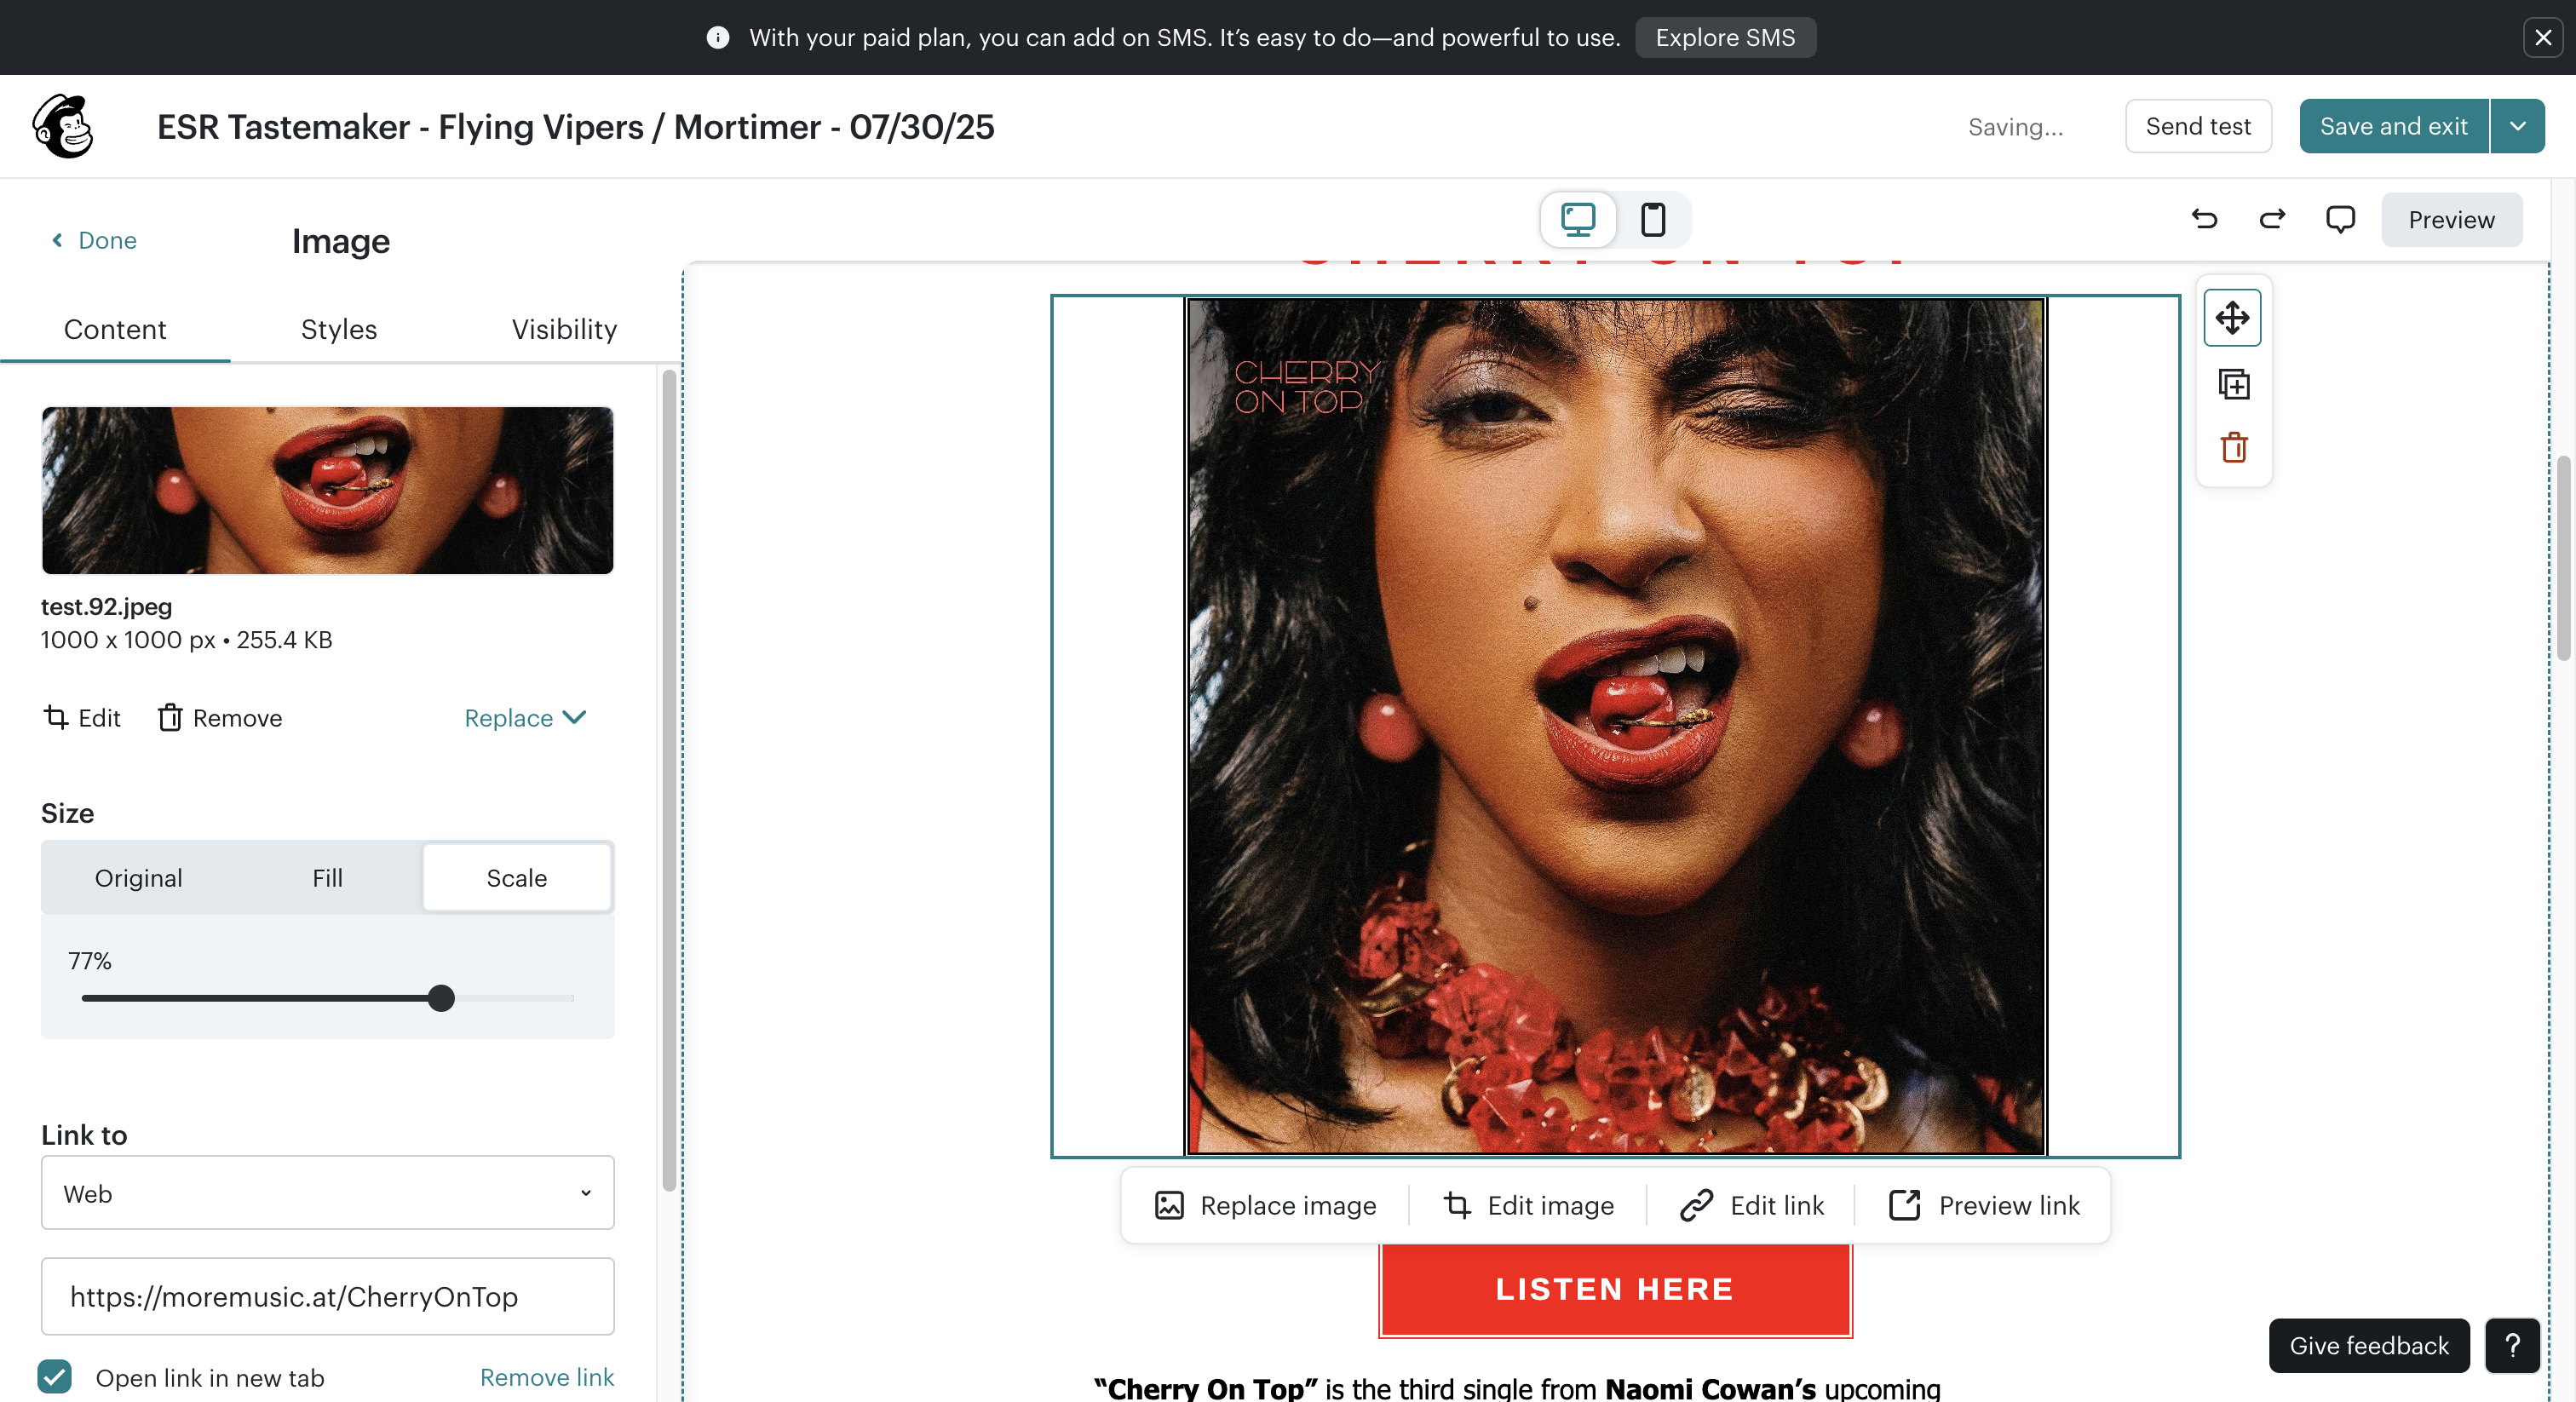
Task: Select Fill image size option
Action: (327, 877)
